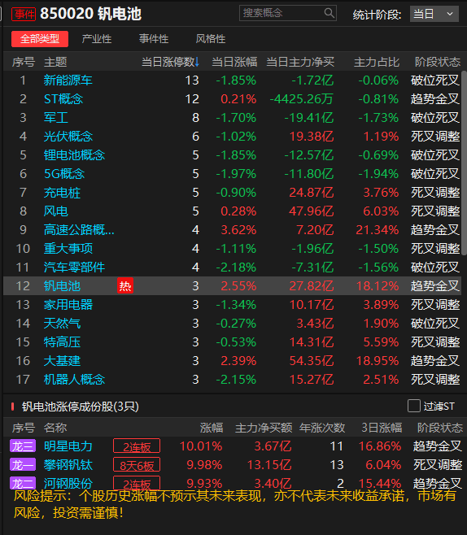Enable the 过滤ST checkbox
Viewport: 467px width, 535px height.
(414, 406)
